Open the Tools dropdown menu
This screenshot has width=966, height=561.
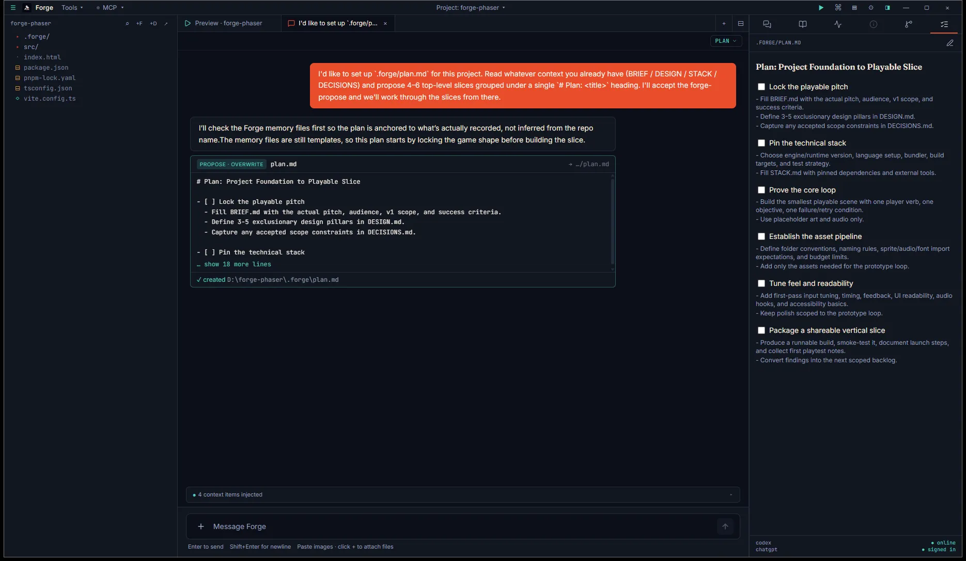pyautogui.click(x=72, y=8)
